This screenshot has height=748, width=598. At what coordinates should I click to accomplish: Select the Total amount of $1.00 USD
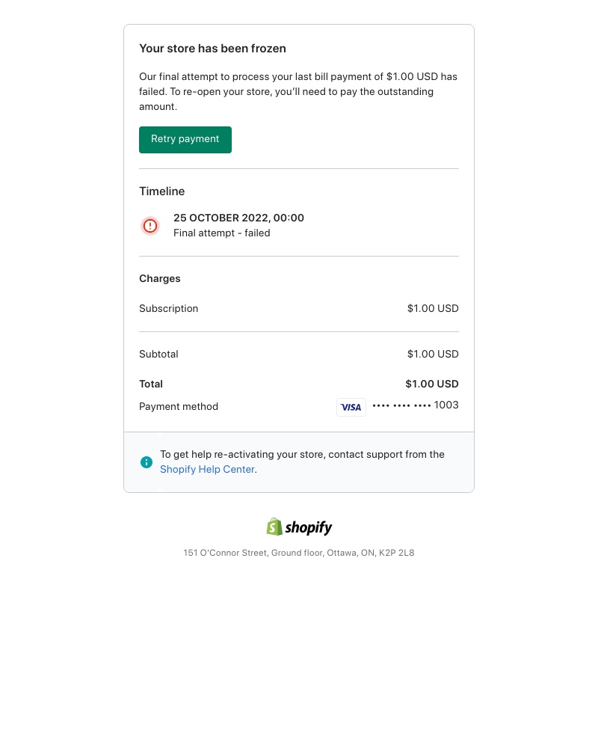(x=432, y=384)
